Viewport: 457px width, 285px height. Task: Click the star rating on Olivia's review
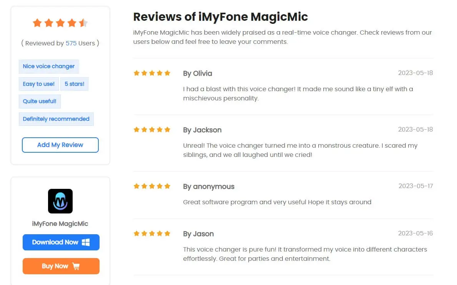point(152,73)
